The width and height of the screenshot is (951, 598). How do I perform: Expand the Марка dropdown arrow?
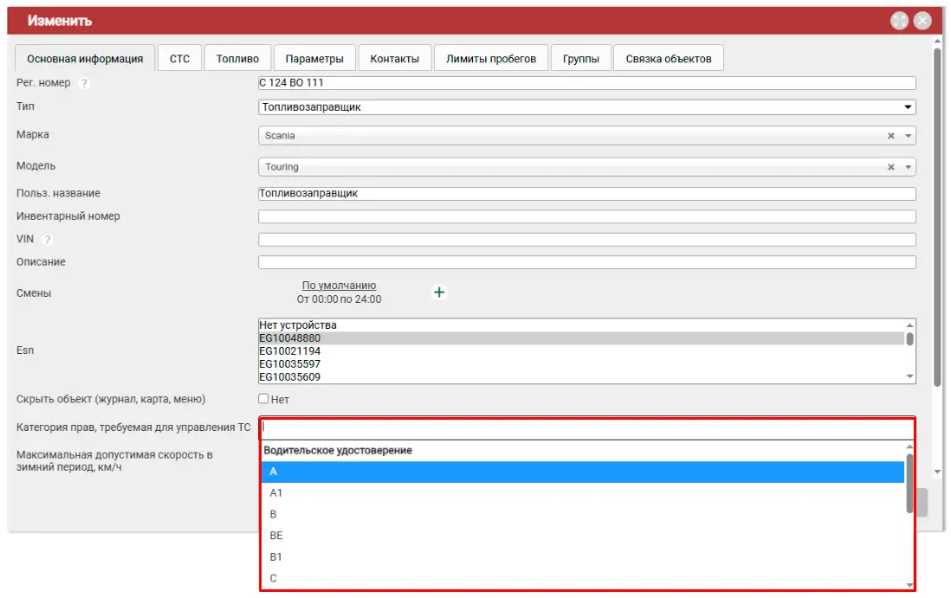tap(908, 136)
